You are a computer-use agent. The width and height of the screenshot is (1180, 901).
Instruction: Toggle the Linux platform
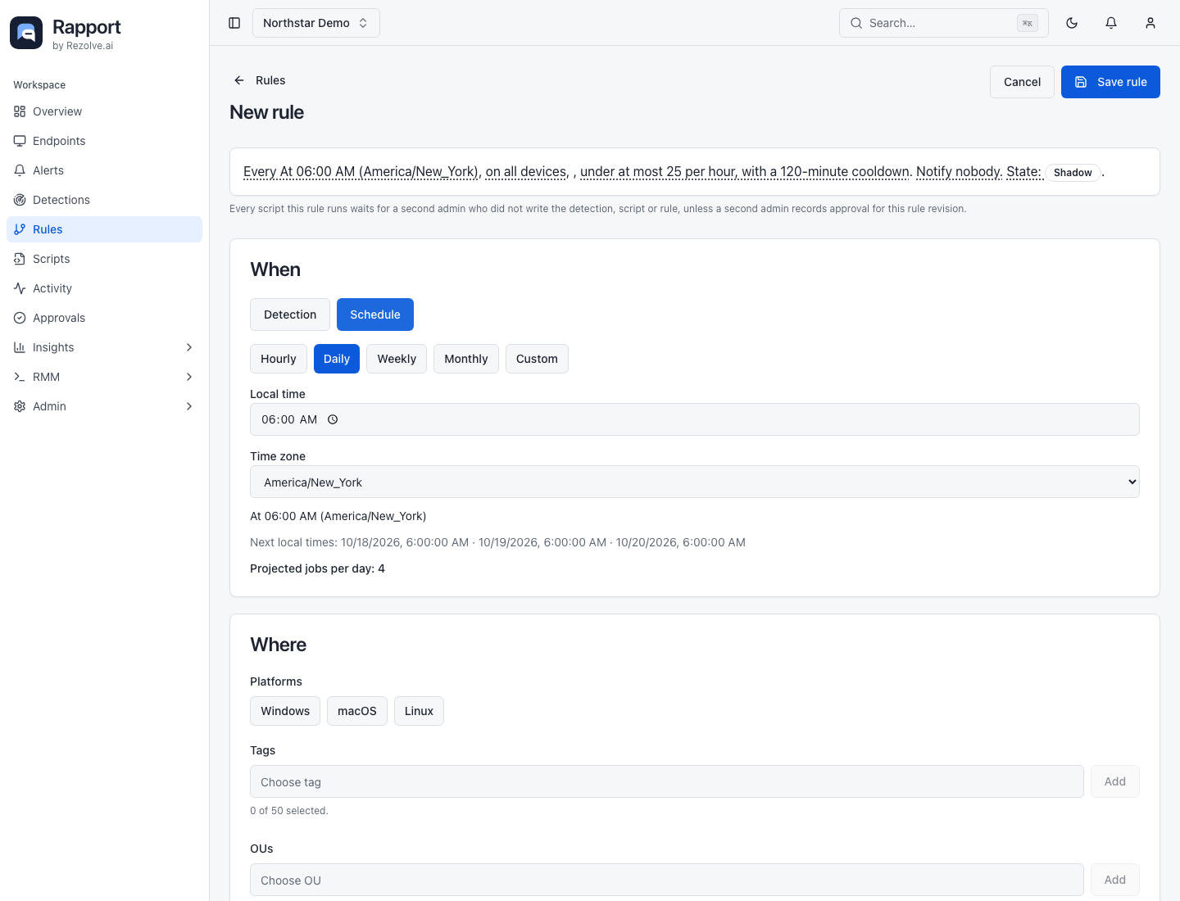pyautogui.click(x=419, y=711)
